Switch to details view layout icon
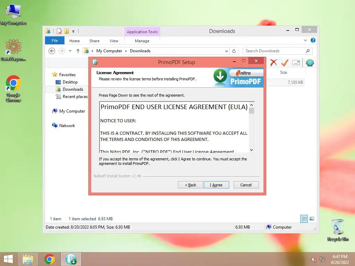The image size is (355, 266). coord(304,219)
